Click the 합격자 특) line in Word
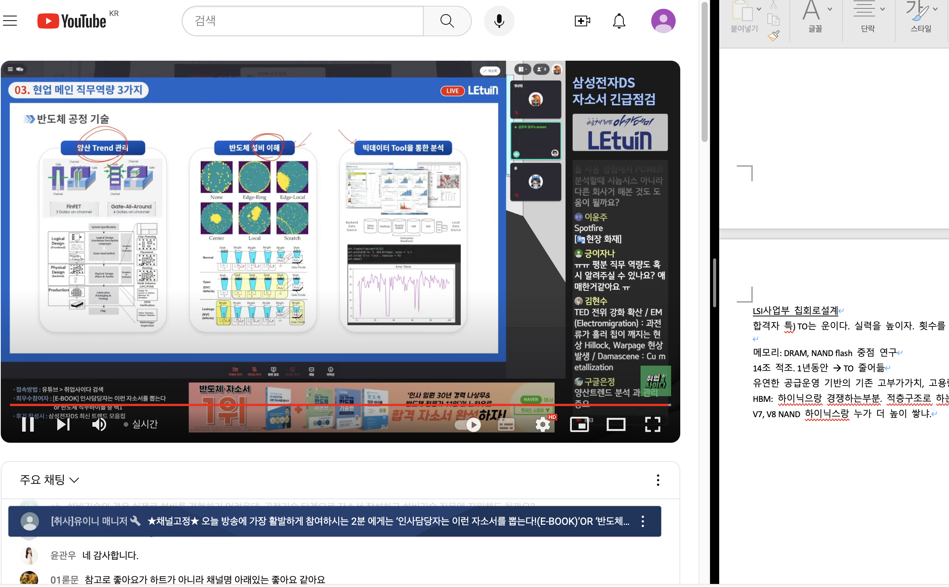949x587 pixels. pos(849,326)
